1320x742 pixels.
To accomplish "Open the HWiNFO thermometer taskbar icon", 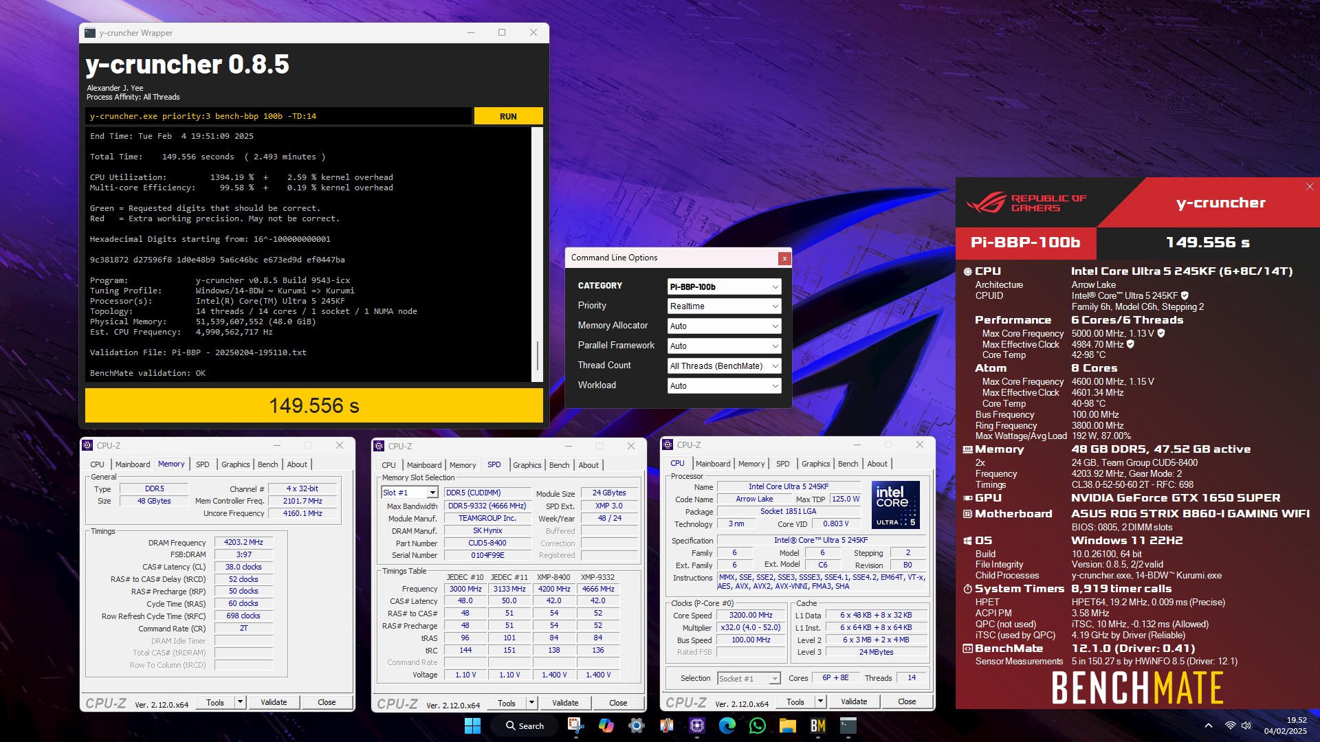I will pos(666,726).
